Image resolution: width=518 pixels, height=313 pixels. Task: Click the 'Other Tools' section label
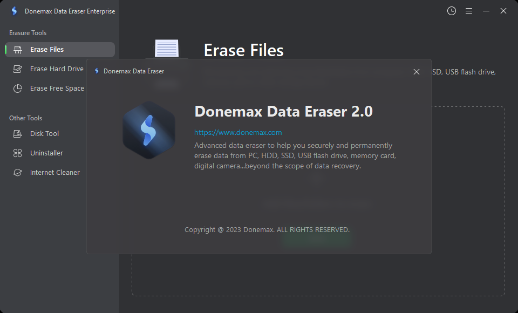pos(25,118)
